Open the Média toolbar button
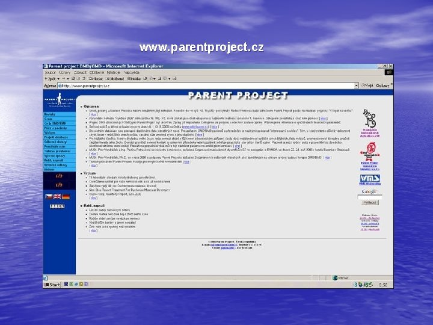Viewport: 433px width, 325px height. coord(134,79)
